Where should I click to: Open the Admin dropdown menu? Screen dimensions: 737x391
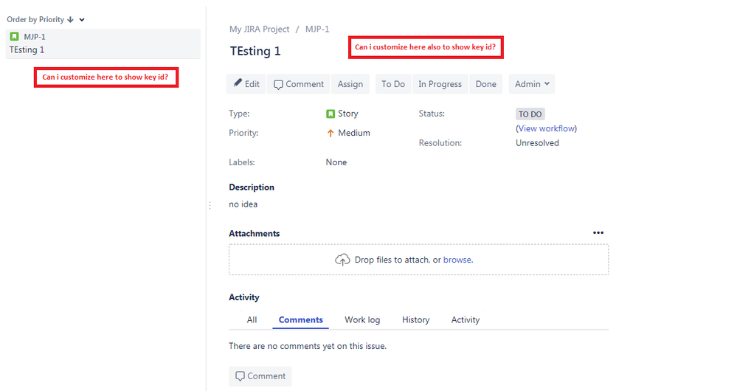532,83
